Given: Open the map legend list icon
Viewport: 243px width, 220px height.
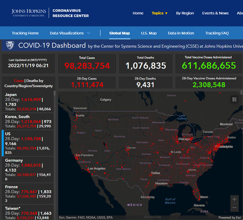Looking at the screenshot, I should pyautogui.click(x=234, y=99).
